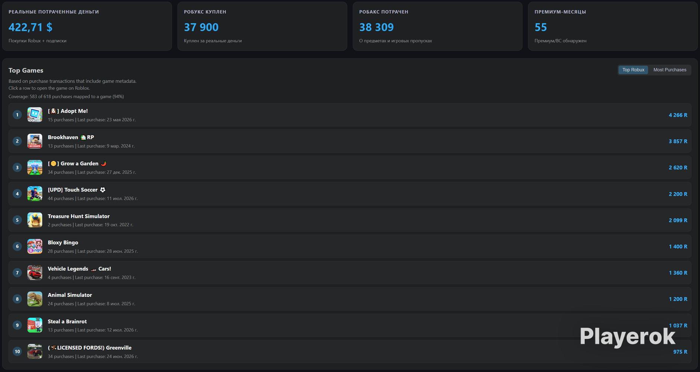Open the Adopt Me! game title link
The width and height of the screenshot is (700, 372).
click(x=68, y=111)
